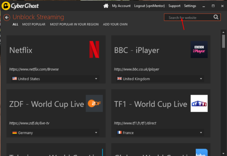Click the scrollbar up arrow
Viewport: 227px width, 156px height.
[223, 32]
